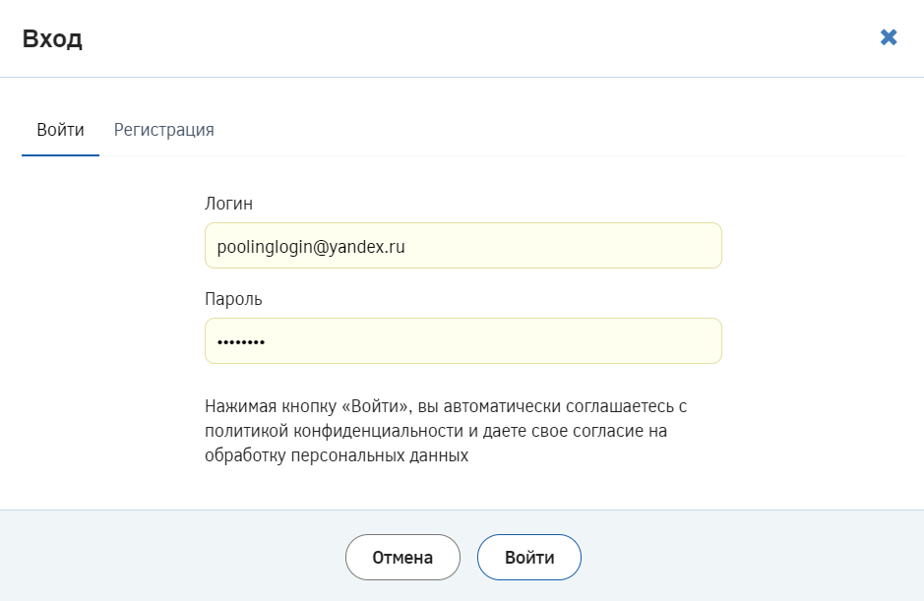The height and width of the screenshot is (601, 924).
Task: Click the blue underline beneath Войти tab
Action: coord(60,155)
